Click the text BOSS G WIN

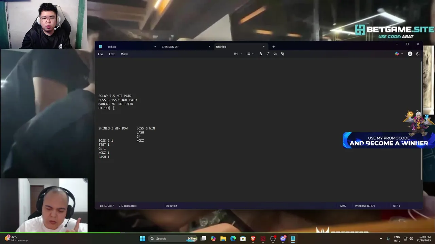[145, 128]
